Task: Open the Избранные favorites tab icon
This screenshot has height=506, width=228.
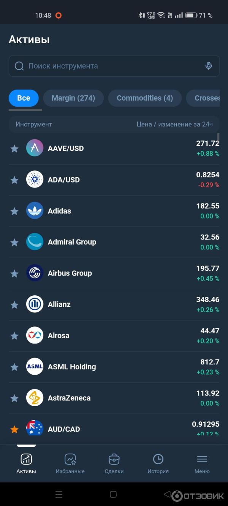Action: [x=70, y=459]
